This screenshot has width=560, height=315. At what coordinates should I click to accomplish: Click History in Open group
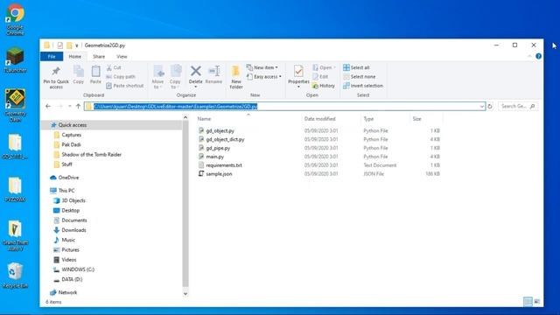click(324, 86)
